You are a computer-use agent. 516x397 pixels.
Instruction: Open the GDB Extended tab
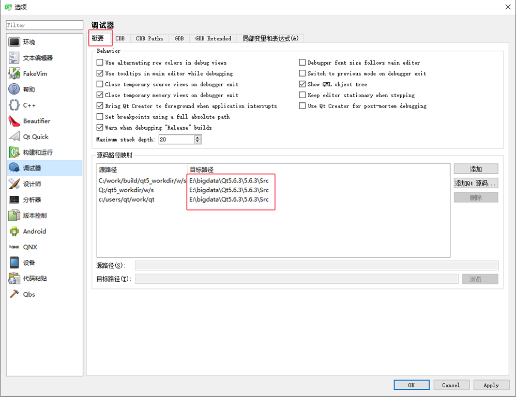pos(213,38)
